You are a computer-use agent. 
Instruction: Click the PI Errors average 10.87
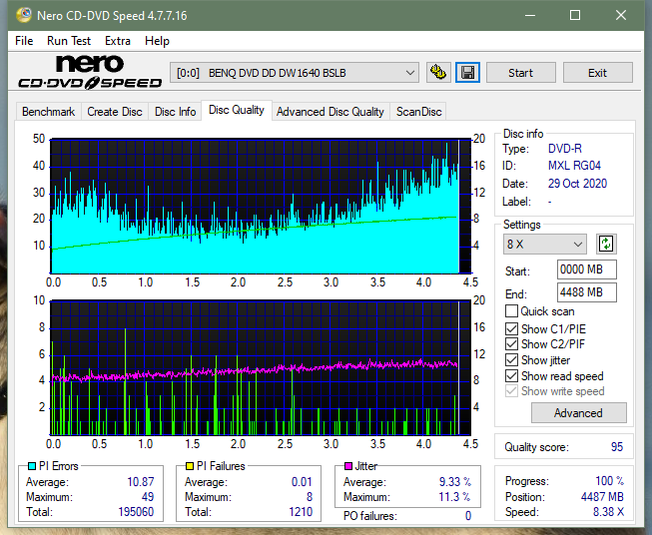tap(141, 482)
